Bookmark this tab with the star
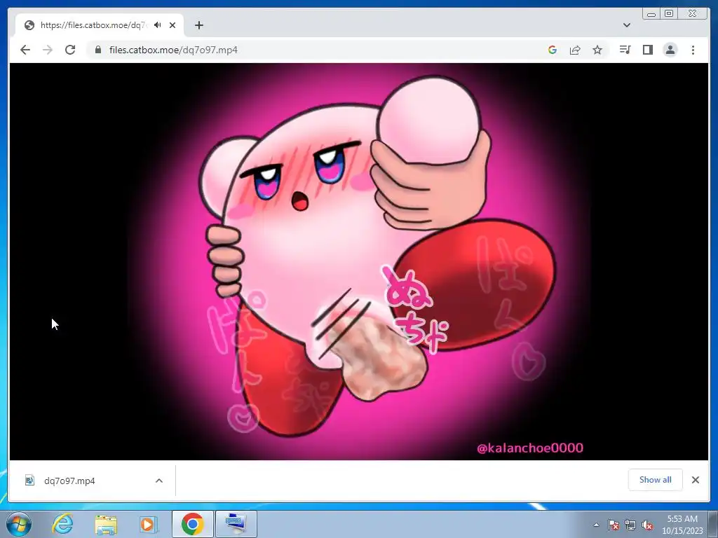This screenshot has height=538, width=718. (597, 50)
